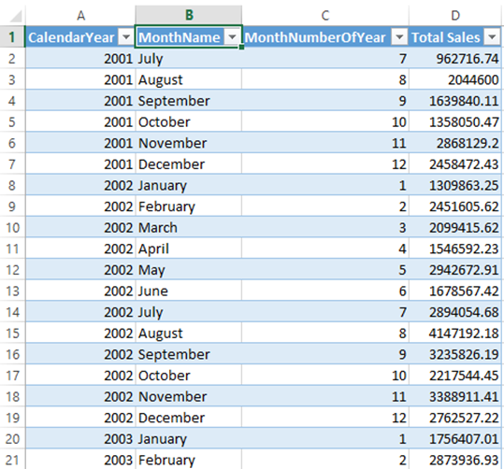Click the cell containing September 2001
The image size is (504, 469).
click(x=189, y=101)
